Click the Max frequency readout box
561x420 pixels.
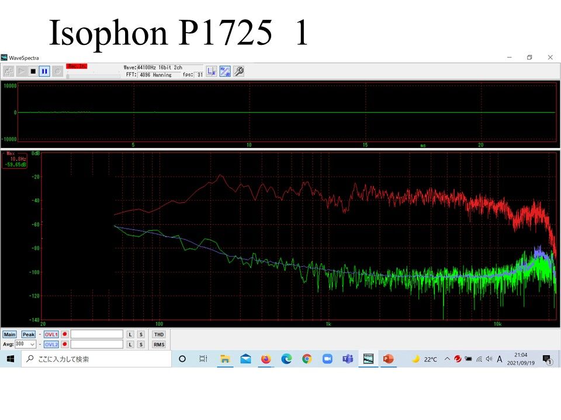(15, 159)
